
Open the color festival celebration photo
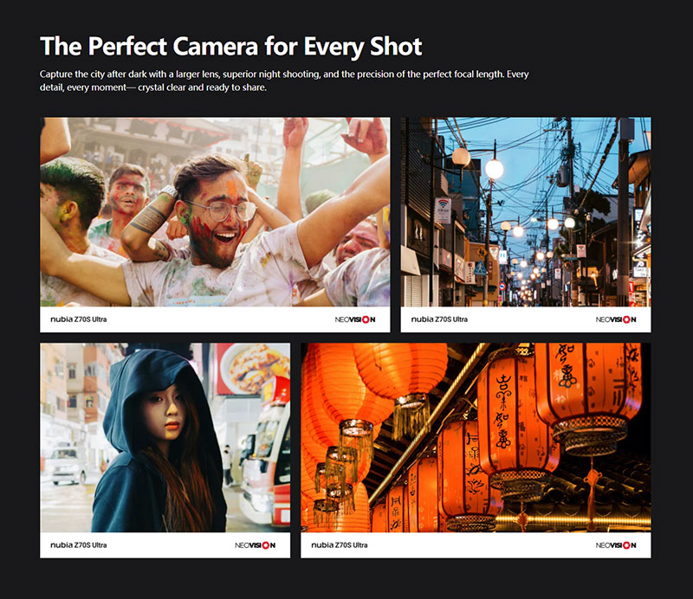coord(215,212)
